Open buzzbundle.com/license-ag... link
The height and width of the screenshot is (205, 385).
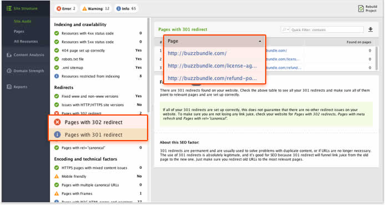pos(212,66)
